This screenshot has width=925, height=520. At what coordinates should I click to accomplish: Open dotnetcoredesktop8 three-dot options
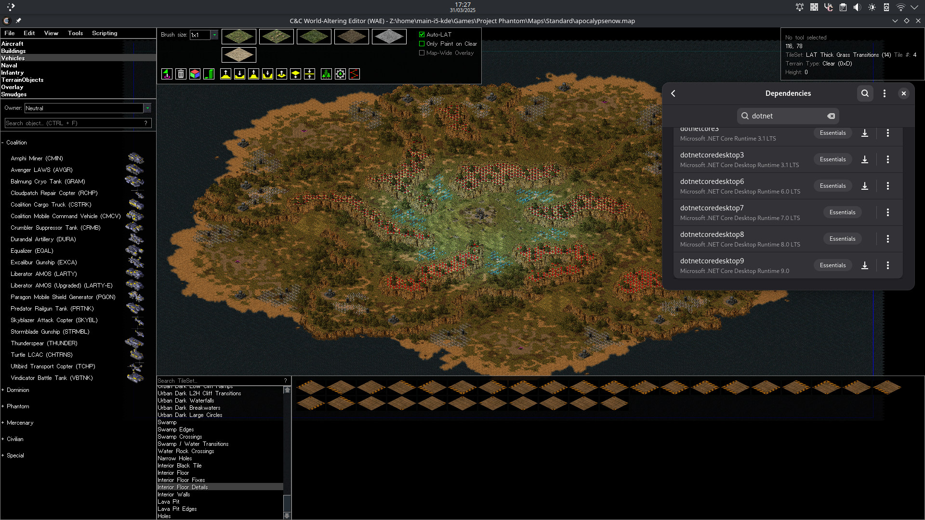pyautogui.click(x=887, y=239)
